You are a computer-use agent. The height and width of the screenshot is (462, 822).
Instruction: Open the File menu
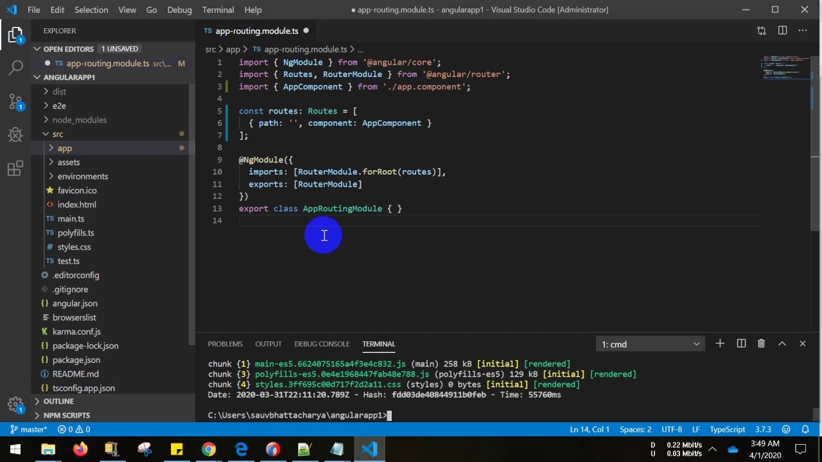pos(33,10)
